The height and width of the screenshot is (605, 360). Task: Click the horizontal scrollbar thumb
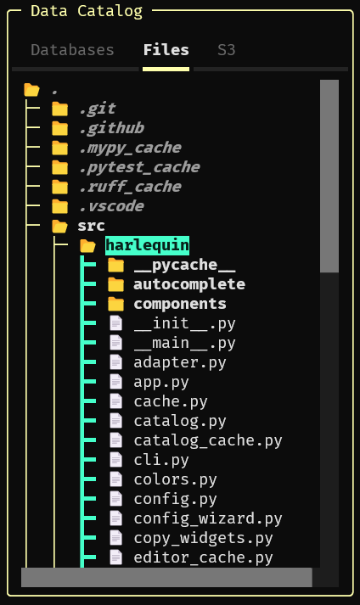(166, 577)
